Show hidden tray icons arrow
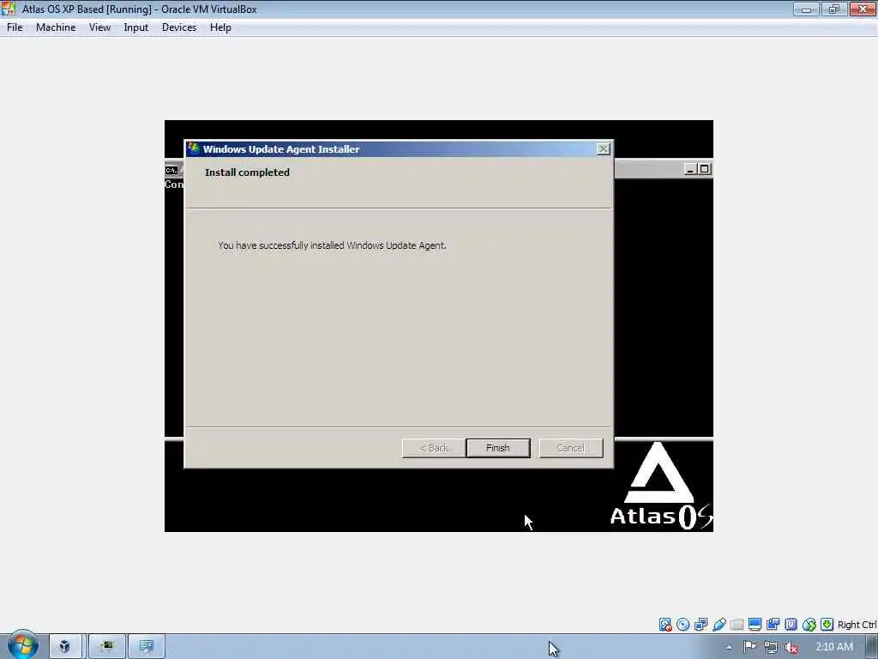The width and height of the screenshot is (878, 659). 729,647
